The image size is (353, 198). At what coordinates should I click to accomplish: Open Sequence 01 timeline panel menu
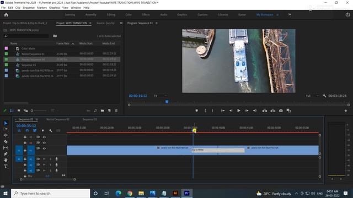tap(36, 119)
